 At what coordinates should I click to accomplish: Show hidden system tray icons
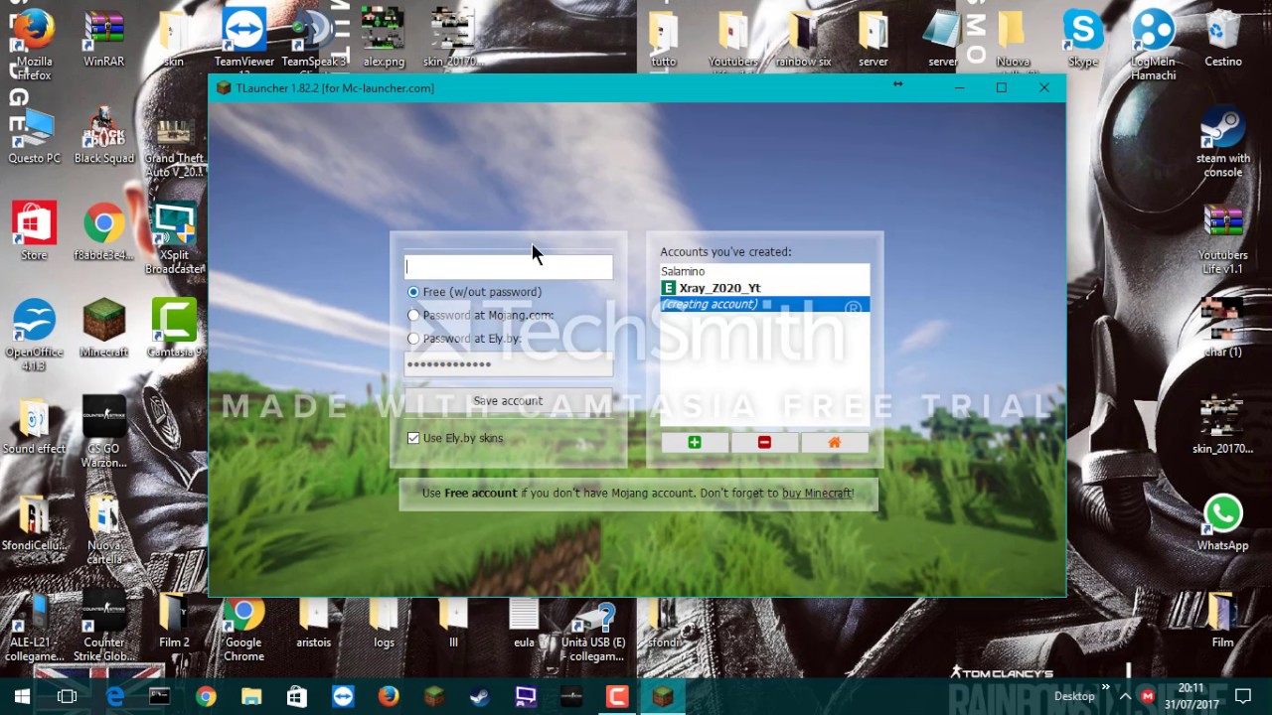point(1125,697)
